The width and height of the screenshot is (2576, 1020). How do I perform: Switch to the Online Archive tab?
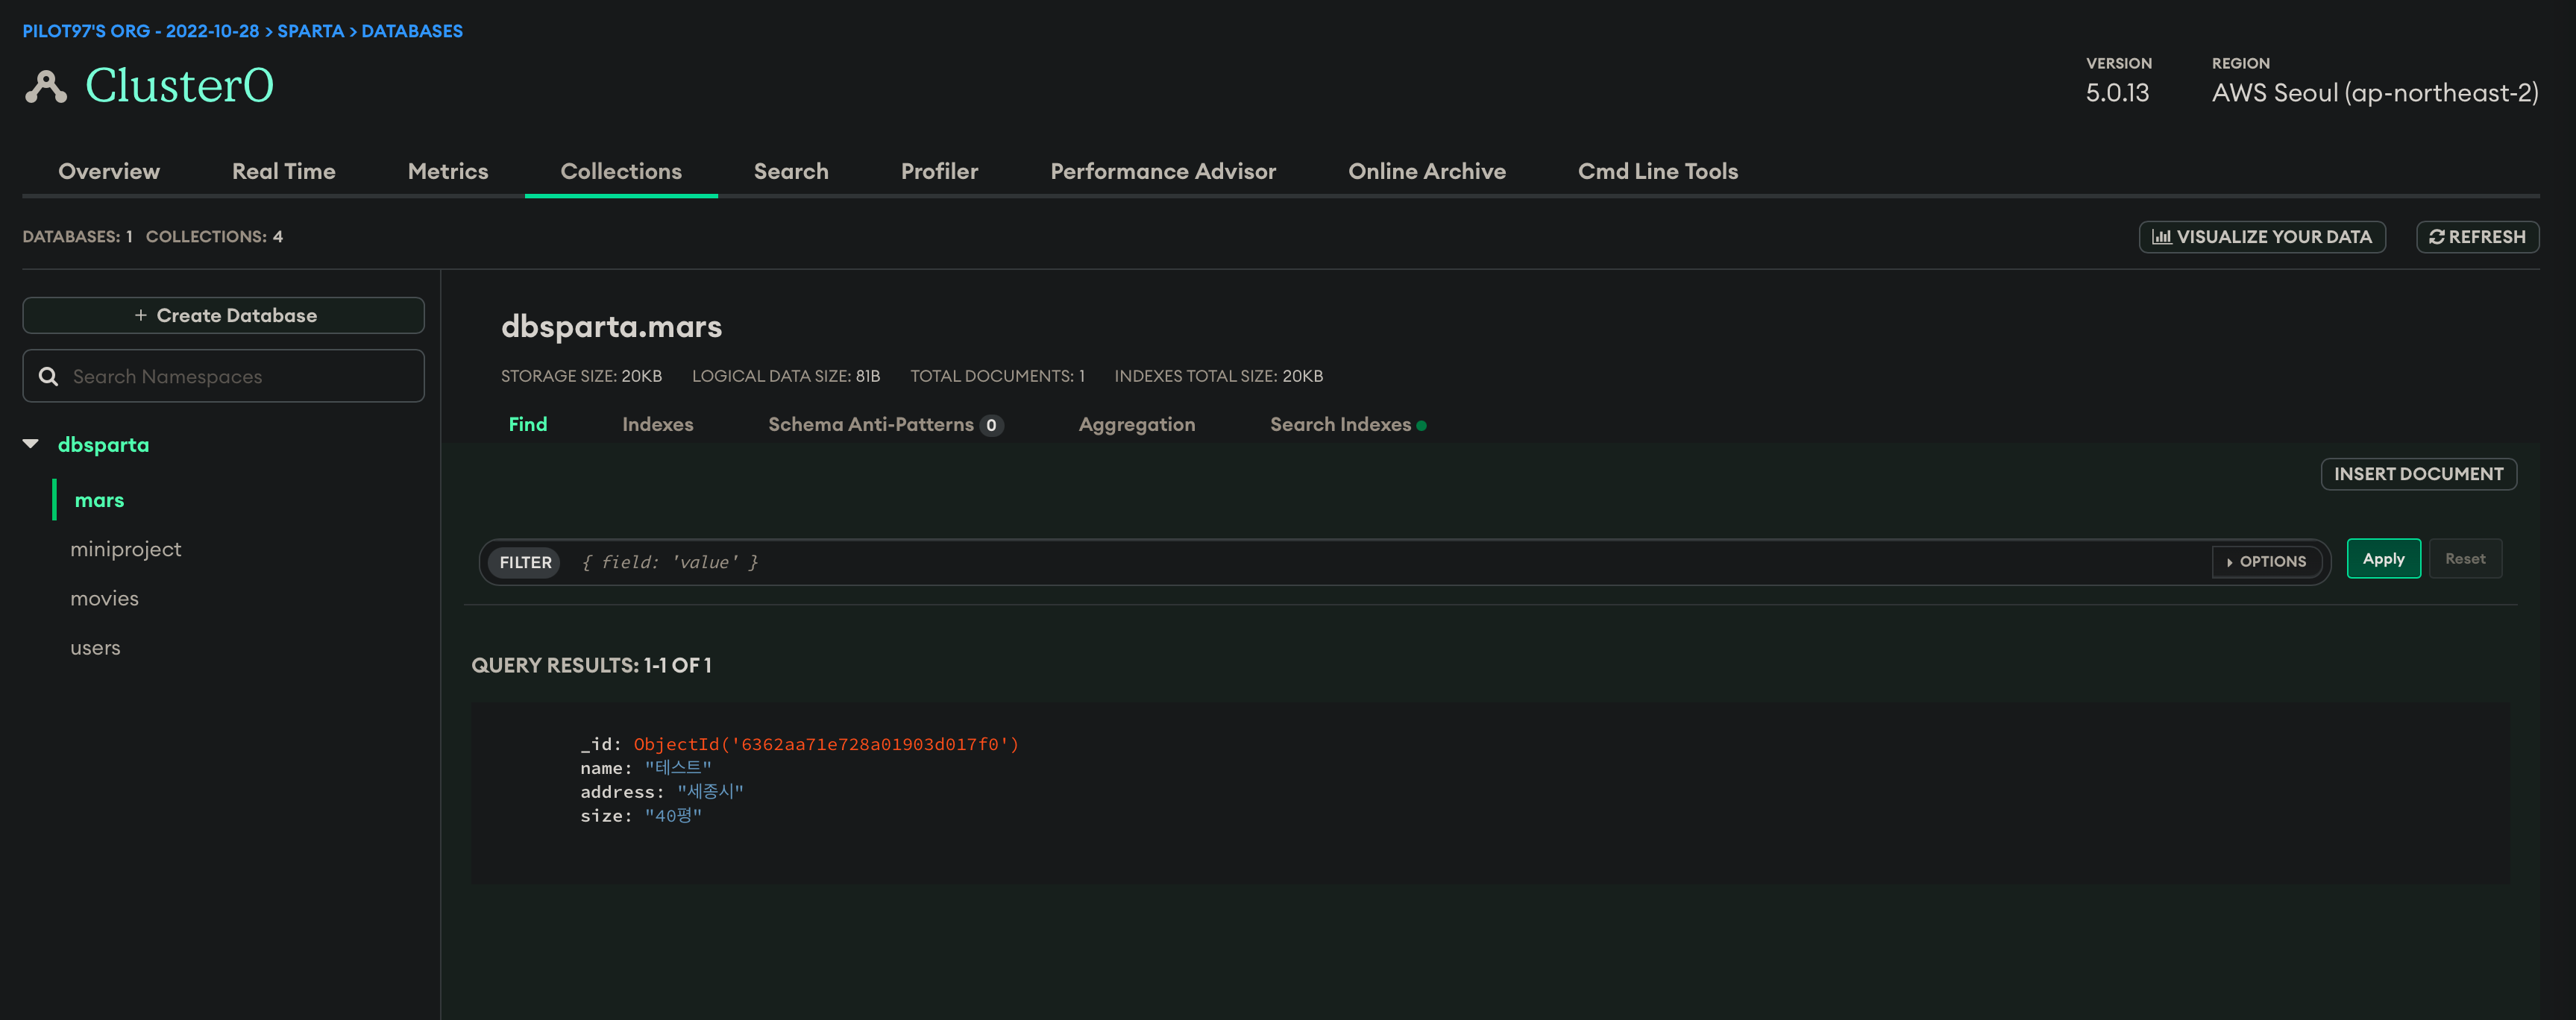[1427, 171]
